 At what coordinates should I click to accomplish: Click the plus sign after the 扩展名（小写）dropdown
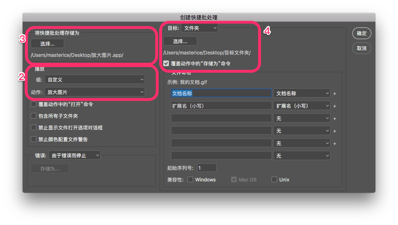[334, 106]
